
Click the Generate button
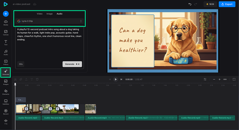[72, 64]
